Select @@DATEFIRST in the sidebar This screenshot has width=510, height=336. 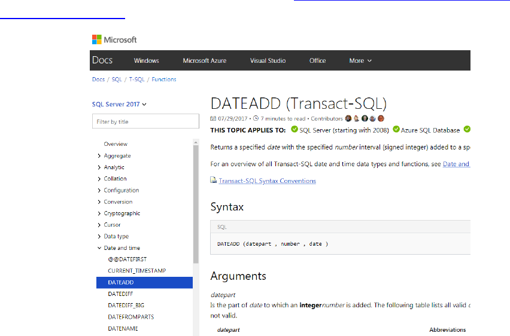pos(127,259)
